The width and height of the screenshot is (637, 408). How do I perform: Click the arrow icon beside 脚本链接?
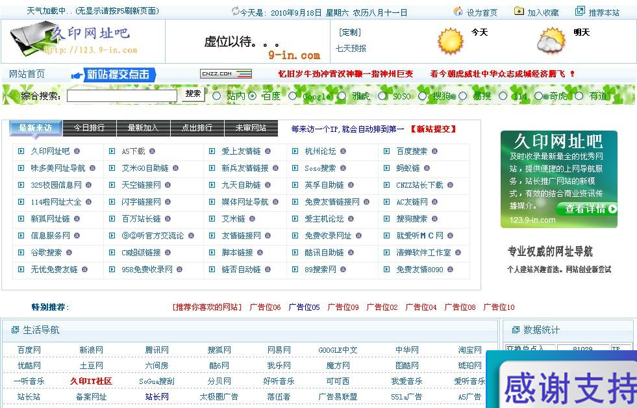(x=212, y=252)
